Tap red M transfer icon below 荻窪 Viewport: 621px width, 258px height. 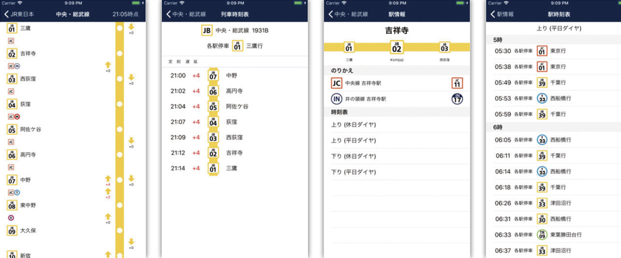pyautogui.click(x=17, y=117)
